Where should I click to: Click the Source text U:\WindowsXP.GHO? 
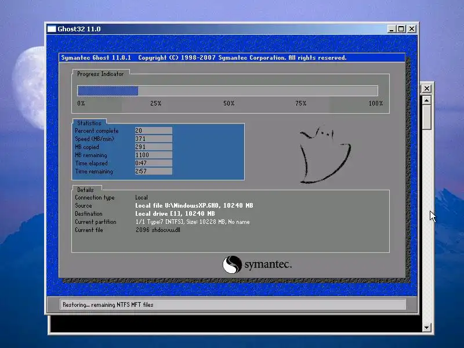192,206
